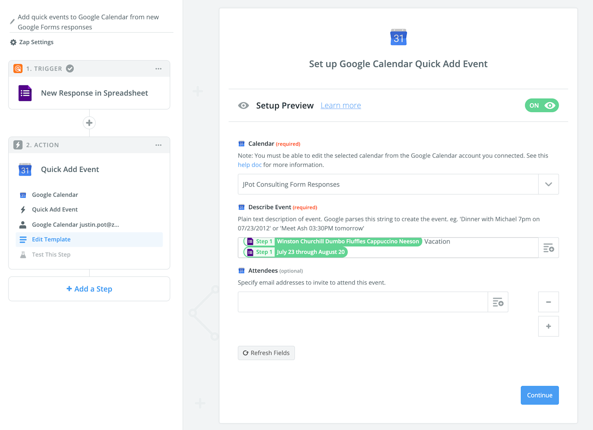
Task: Open the help doc link
Action: pos(249,165)
